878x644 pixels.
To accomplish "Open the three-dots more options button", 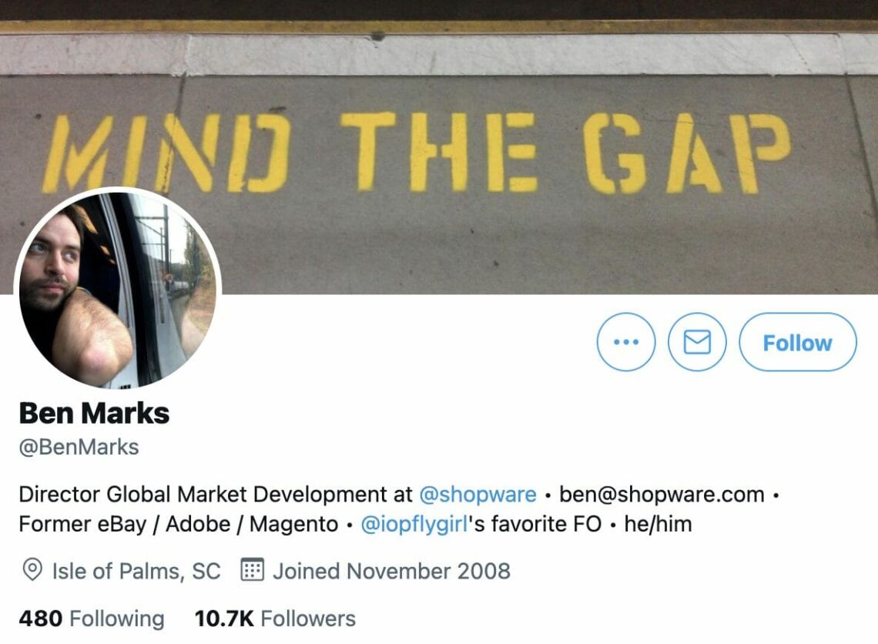I will tap(626, 341).
